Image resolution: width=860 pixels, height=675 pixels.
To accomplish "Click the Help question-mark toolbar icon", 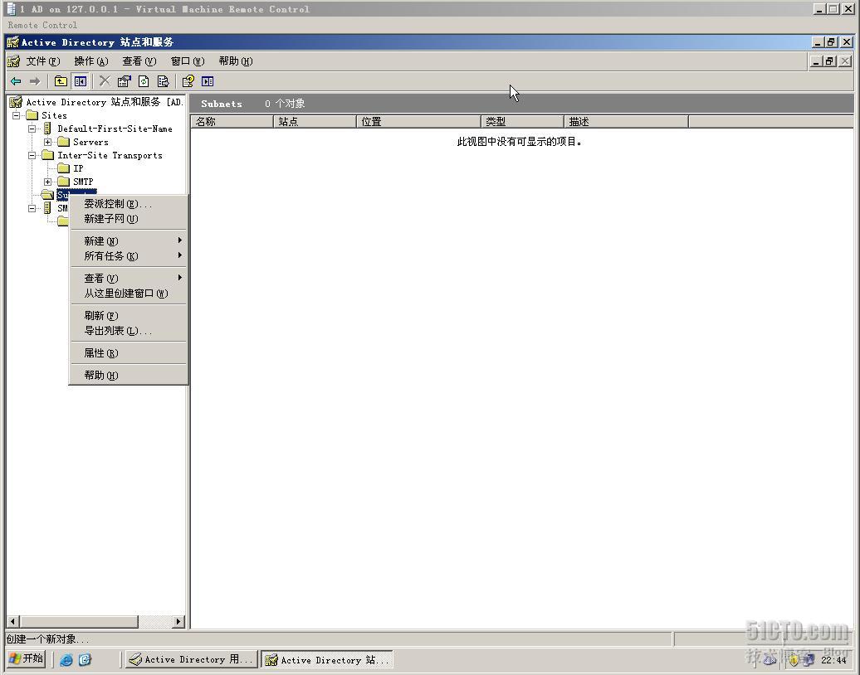I will tap(188, 81).
